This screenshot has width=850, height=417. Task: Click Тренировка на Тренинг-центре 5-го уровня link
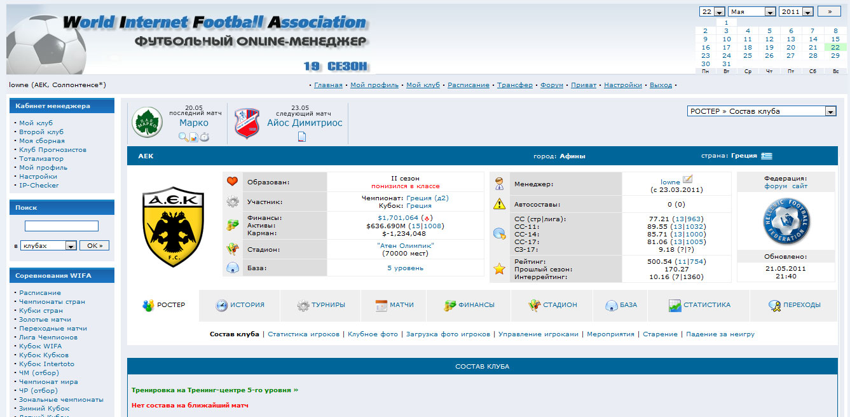click(x=215, y=390)
